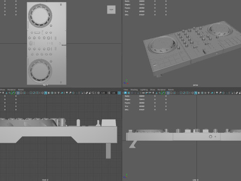The height and width of the screenshot is (181, 241).
Task: Toggle Motion Blur icon in side panel
Action: (x=220, y=93)
